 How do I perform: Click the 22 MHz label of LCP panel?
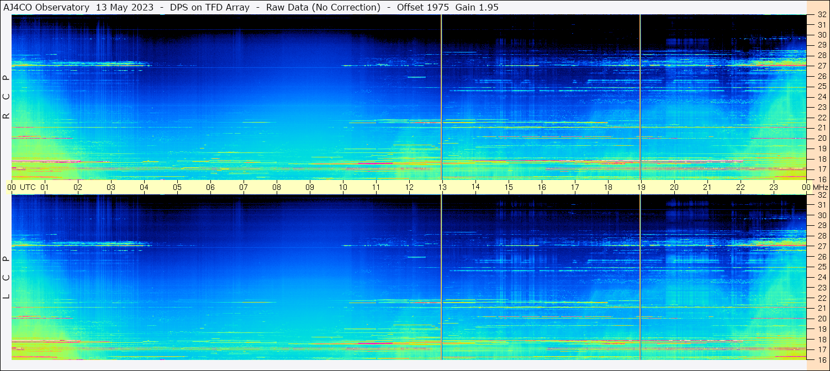pyautogui.click(x=821, y=298)
